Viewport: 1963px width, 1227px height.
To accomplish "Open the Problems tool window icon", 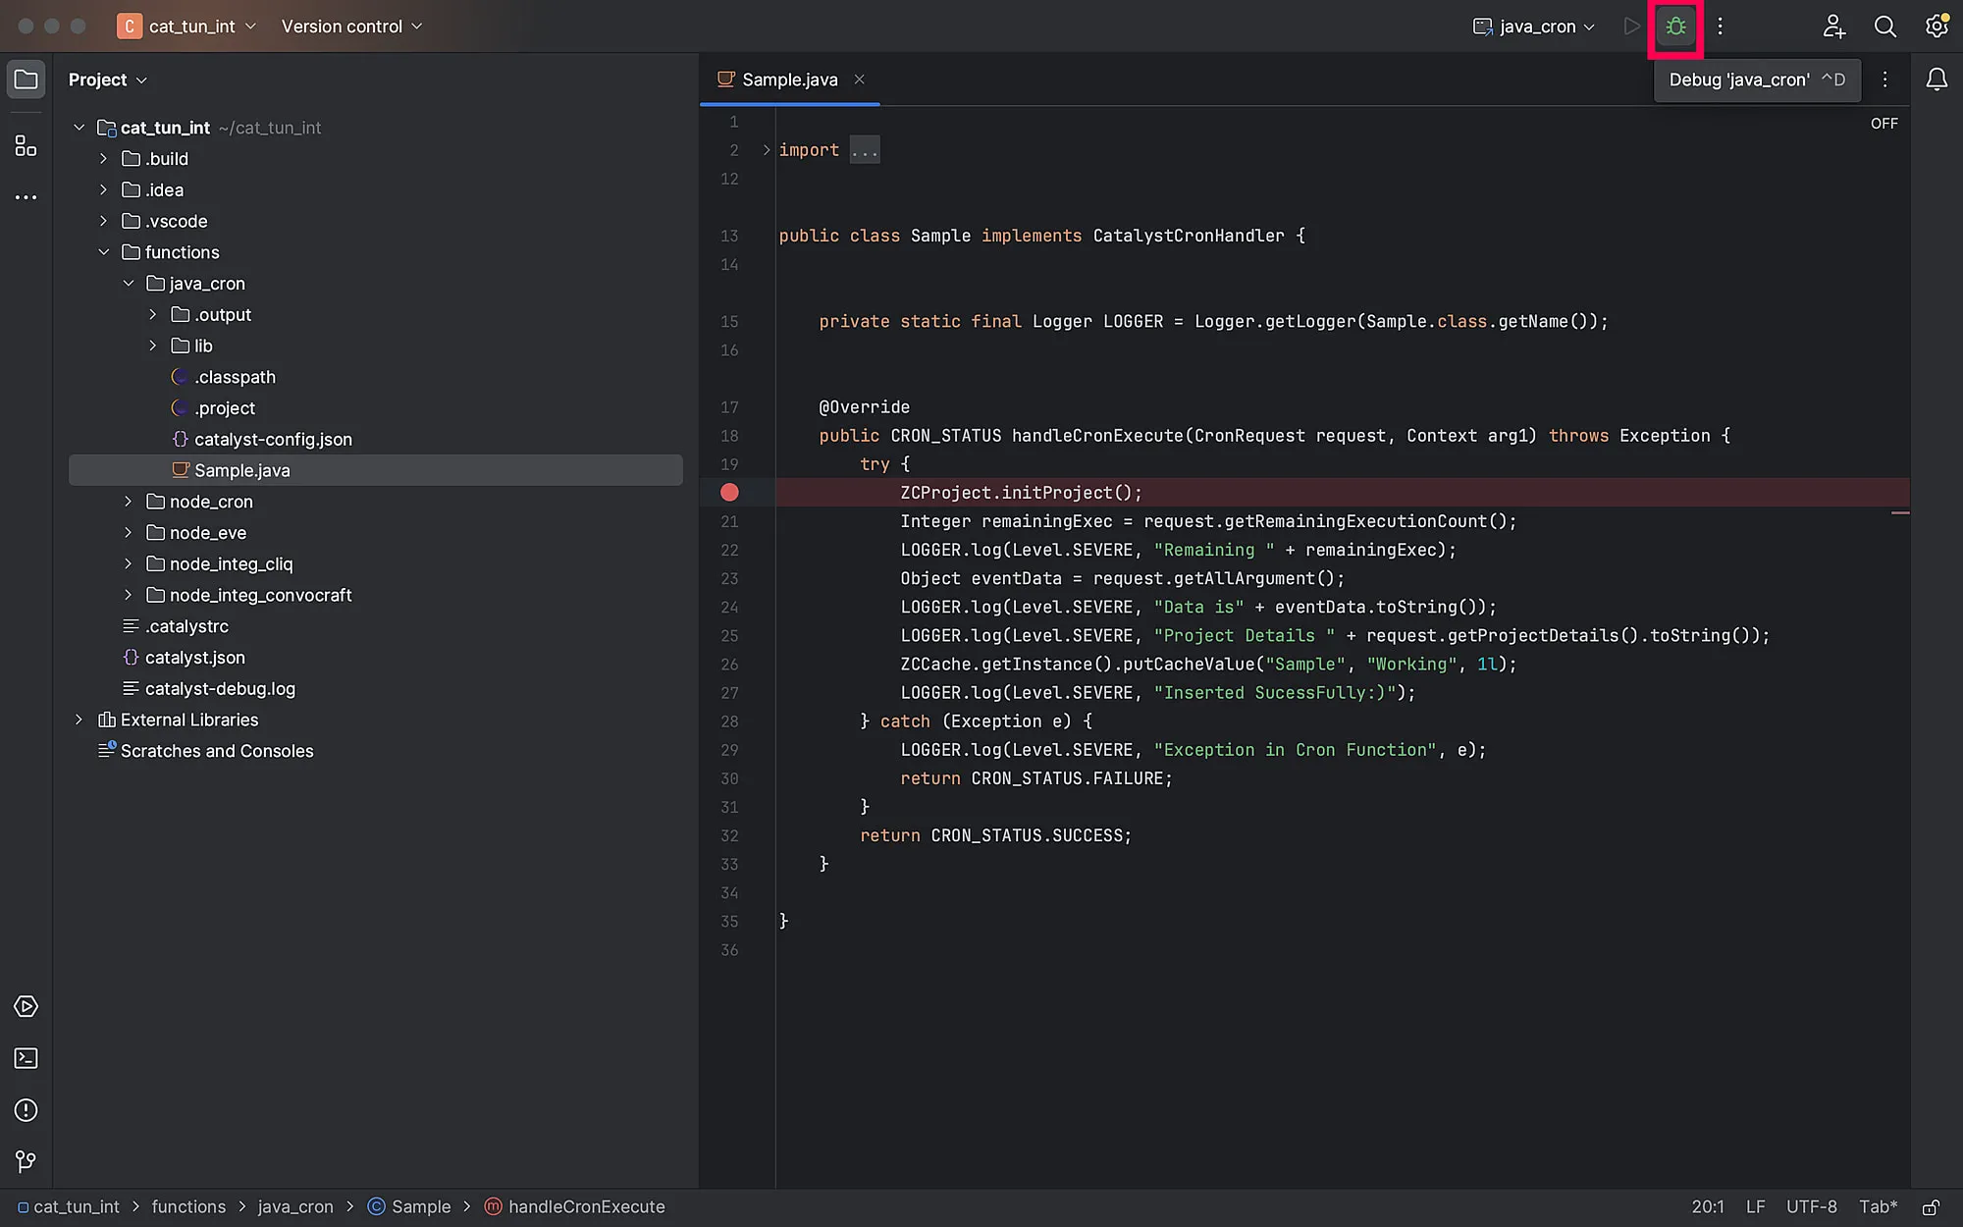I will pyautogui.click(x=27, y=1110).
